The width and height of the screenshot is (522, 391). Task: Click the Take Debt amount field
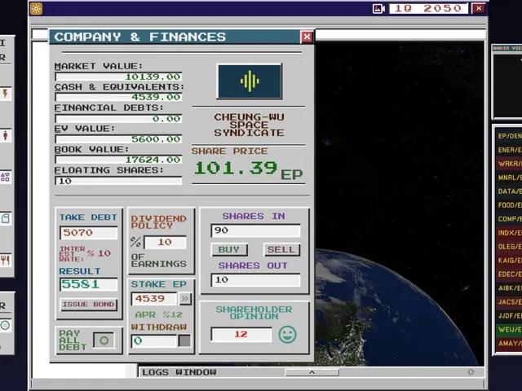pyautogui.click(x=89, y=232)
